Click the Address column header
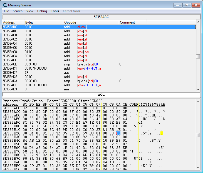This screenshot has width=203, height=173. [x=9, y=22]
